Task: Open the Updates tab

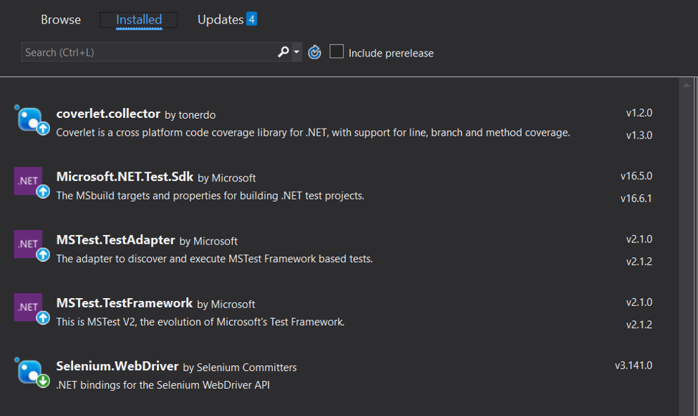Action: [x=220, y=20]
